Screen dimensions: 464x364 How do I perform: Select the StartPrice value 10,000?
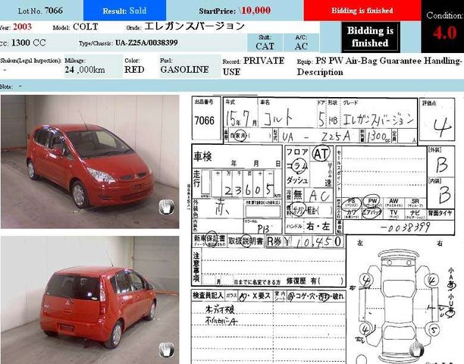pyautogui.click(x=256, y=11)
